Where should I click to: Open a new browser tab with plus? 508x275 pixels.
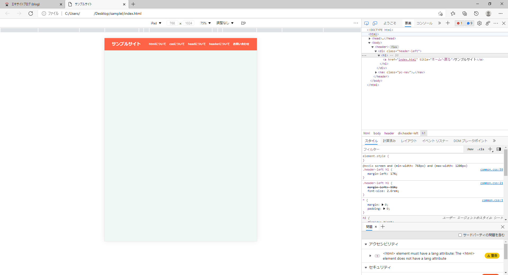[133, 4]
